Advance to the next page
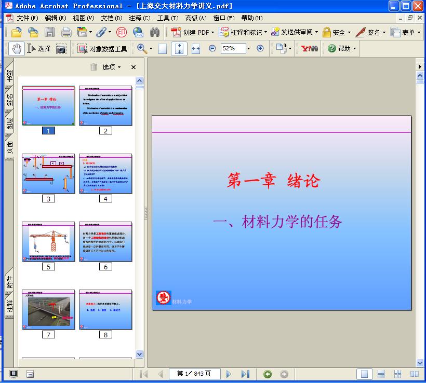The image size is (426, 383). 229,374
